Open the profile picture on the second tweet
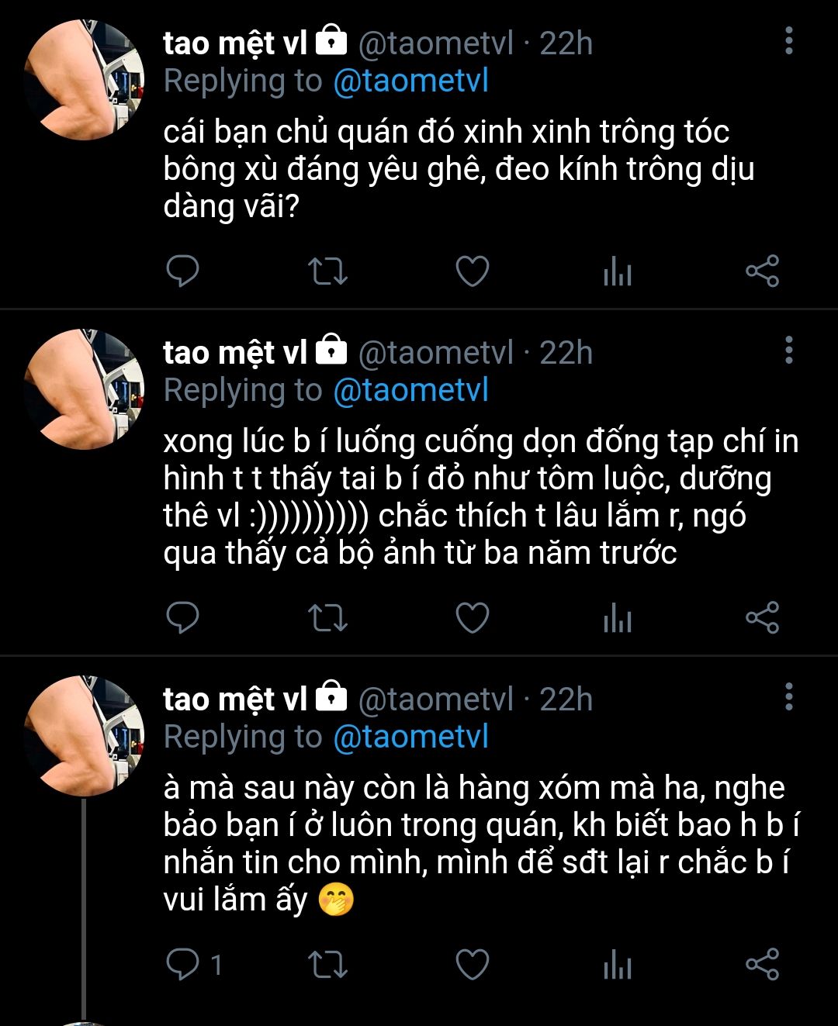This screenshot has height=1026, width=838. tap(84, 390)
